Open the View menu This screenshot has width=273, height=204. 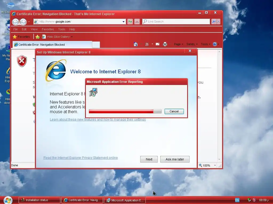pyautogui.click(x=34, y=29)
